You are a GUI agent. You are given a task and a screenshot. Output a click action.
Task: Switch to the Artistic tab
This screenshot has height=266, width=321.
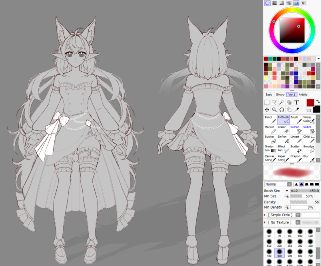303,94
